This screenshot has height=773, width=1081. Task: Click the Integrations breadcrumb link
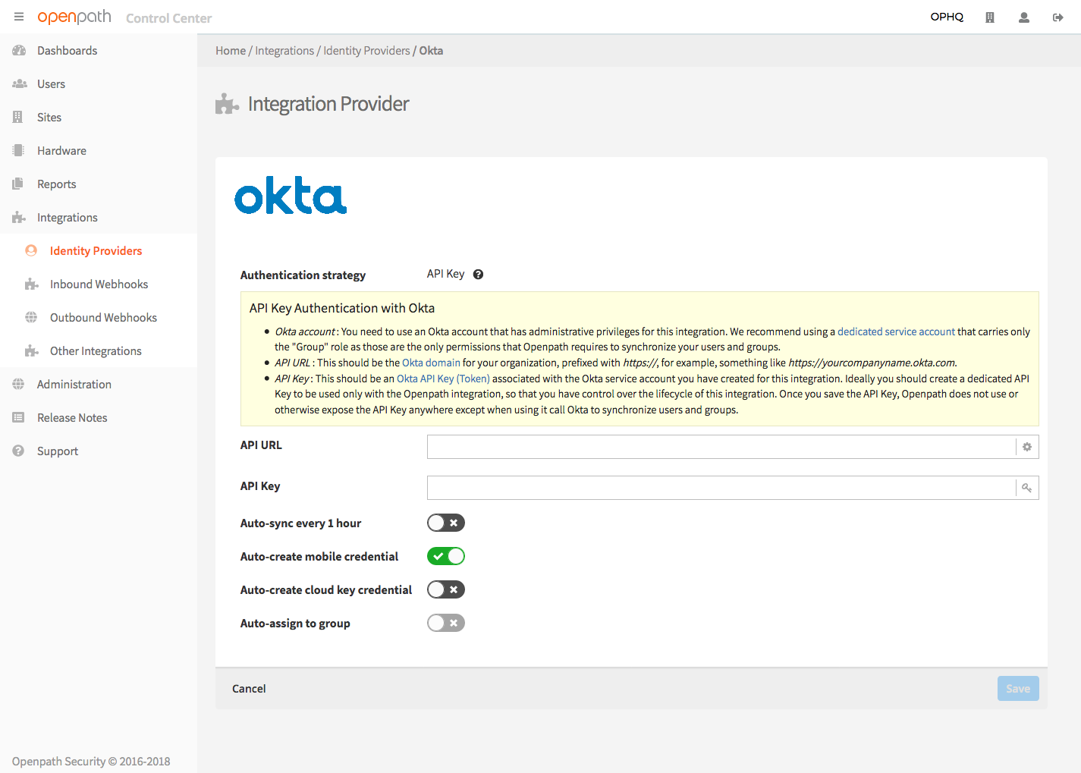[x=284, y=51]
